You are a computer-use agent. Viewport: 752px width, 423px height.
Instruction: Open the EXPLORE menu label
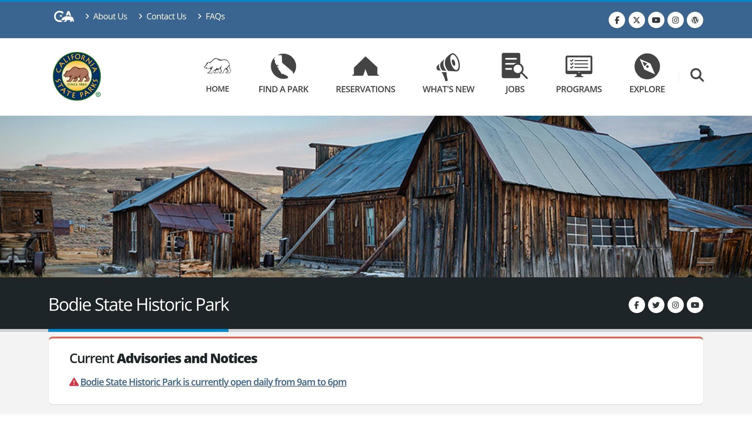point(647,89)
